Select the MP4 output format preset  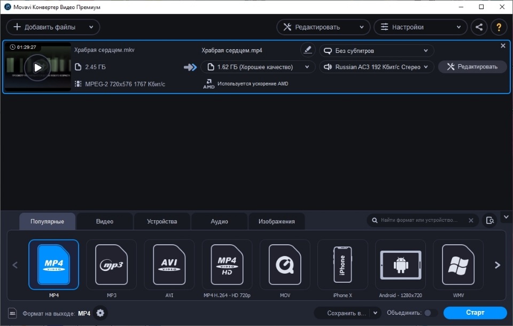point(53,265)
